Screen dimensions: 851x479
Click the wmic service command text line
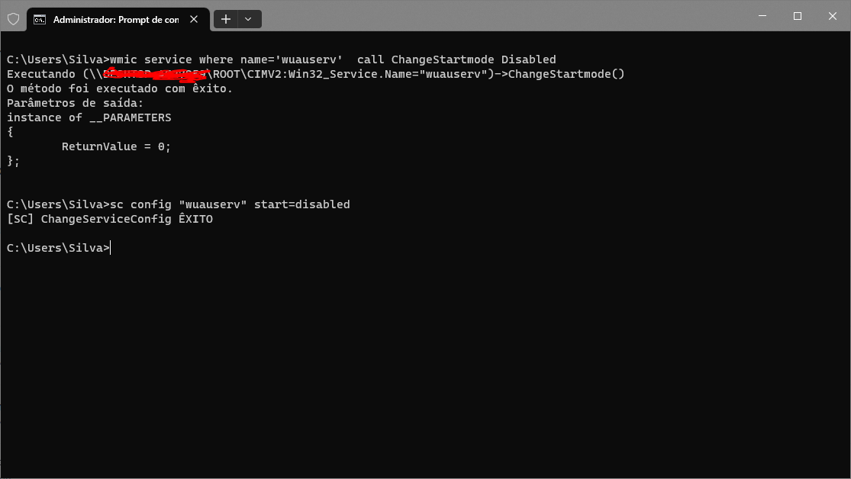[x=281, y=59]
